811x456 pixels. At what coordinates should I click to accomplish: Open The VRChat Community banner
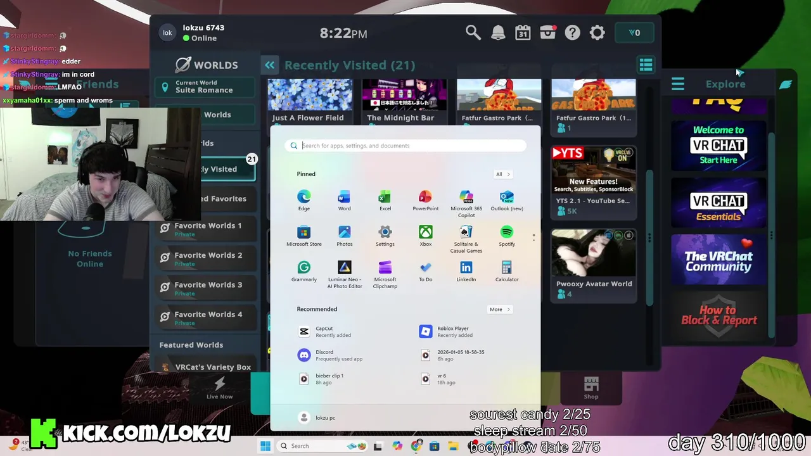point(718,260)
